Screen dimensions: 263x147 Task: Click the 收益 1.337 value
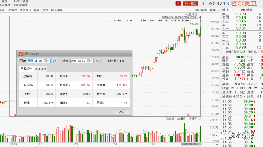click(x=241, y=88)
